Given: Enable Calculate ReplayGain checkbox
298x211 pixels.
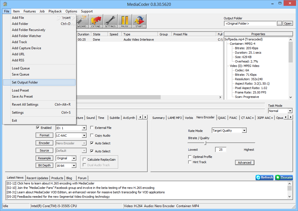Looking at the screenshot, I should (x=84, y=160).
